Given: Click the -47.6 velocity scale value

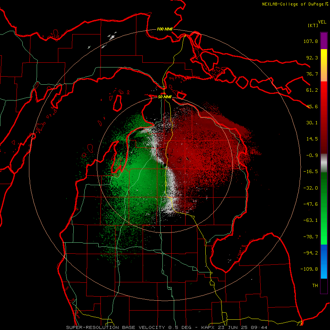Looking at the screenshot, I should (311, 204).
